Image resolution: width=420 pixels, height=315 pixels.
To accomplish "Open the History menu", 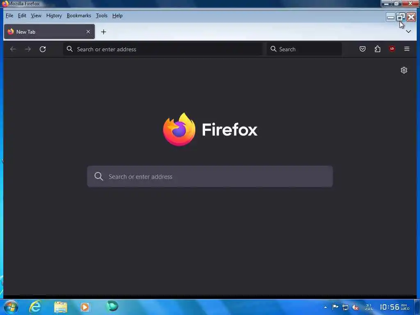I will point(54,16).
